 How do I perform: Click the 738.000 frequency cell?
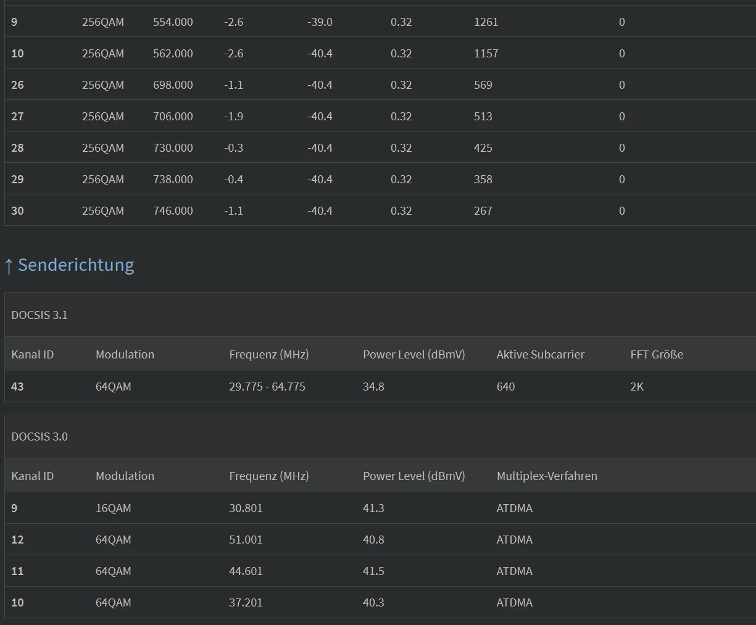click(x=173, y=179)
